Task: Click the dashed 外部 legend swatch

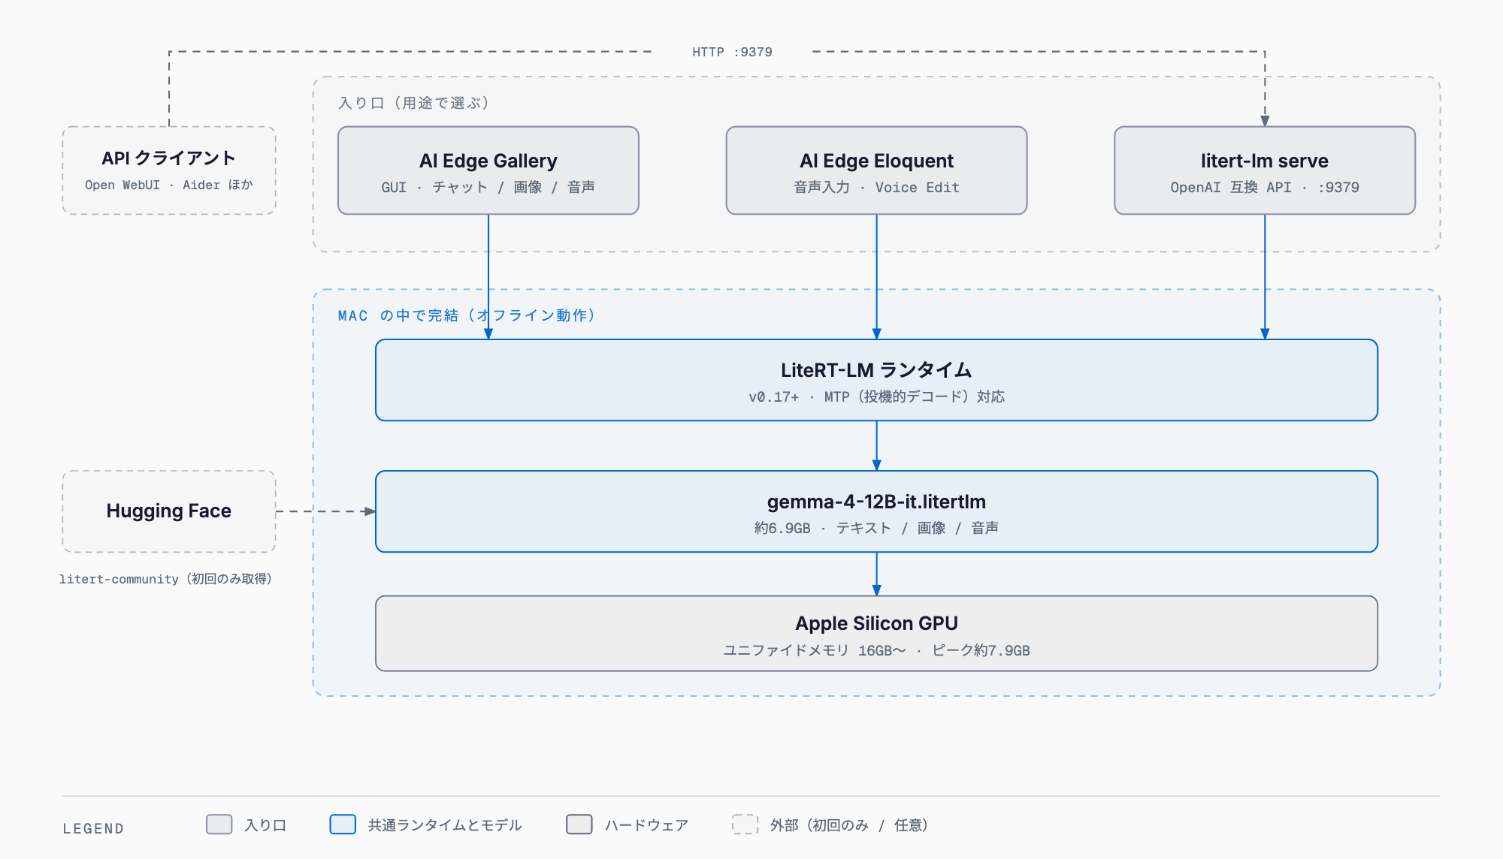Action: (745, 824)
